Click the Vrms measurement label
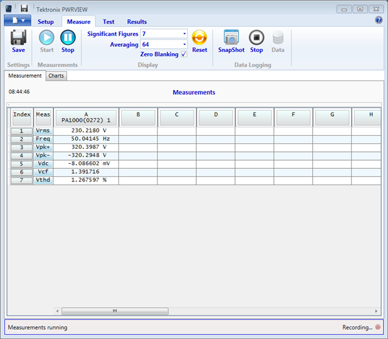Image resolution: width=388 pixels, height=339 pixels. (x=43, y=131)
